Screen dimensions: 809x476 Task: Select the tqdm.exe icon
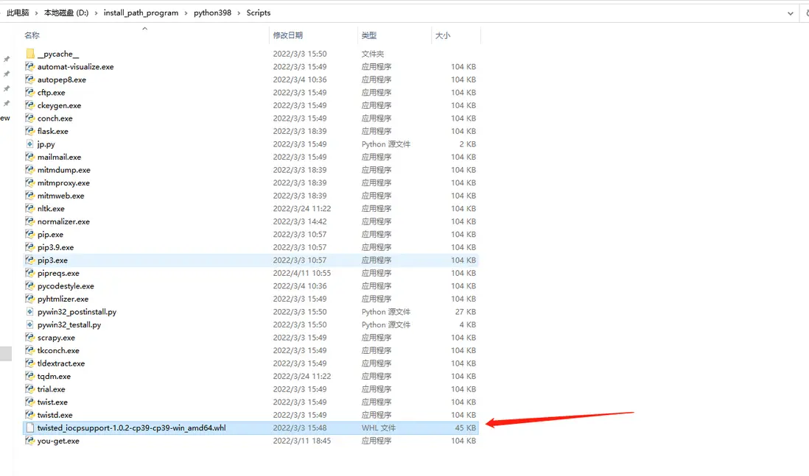coord(30,376)
